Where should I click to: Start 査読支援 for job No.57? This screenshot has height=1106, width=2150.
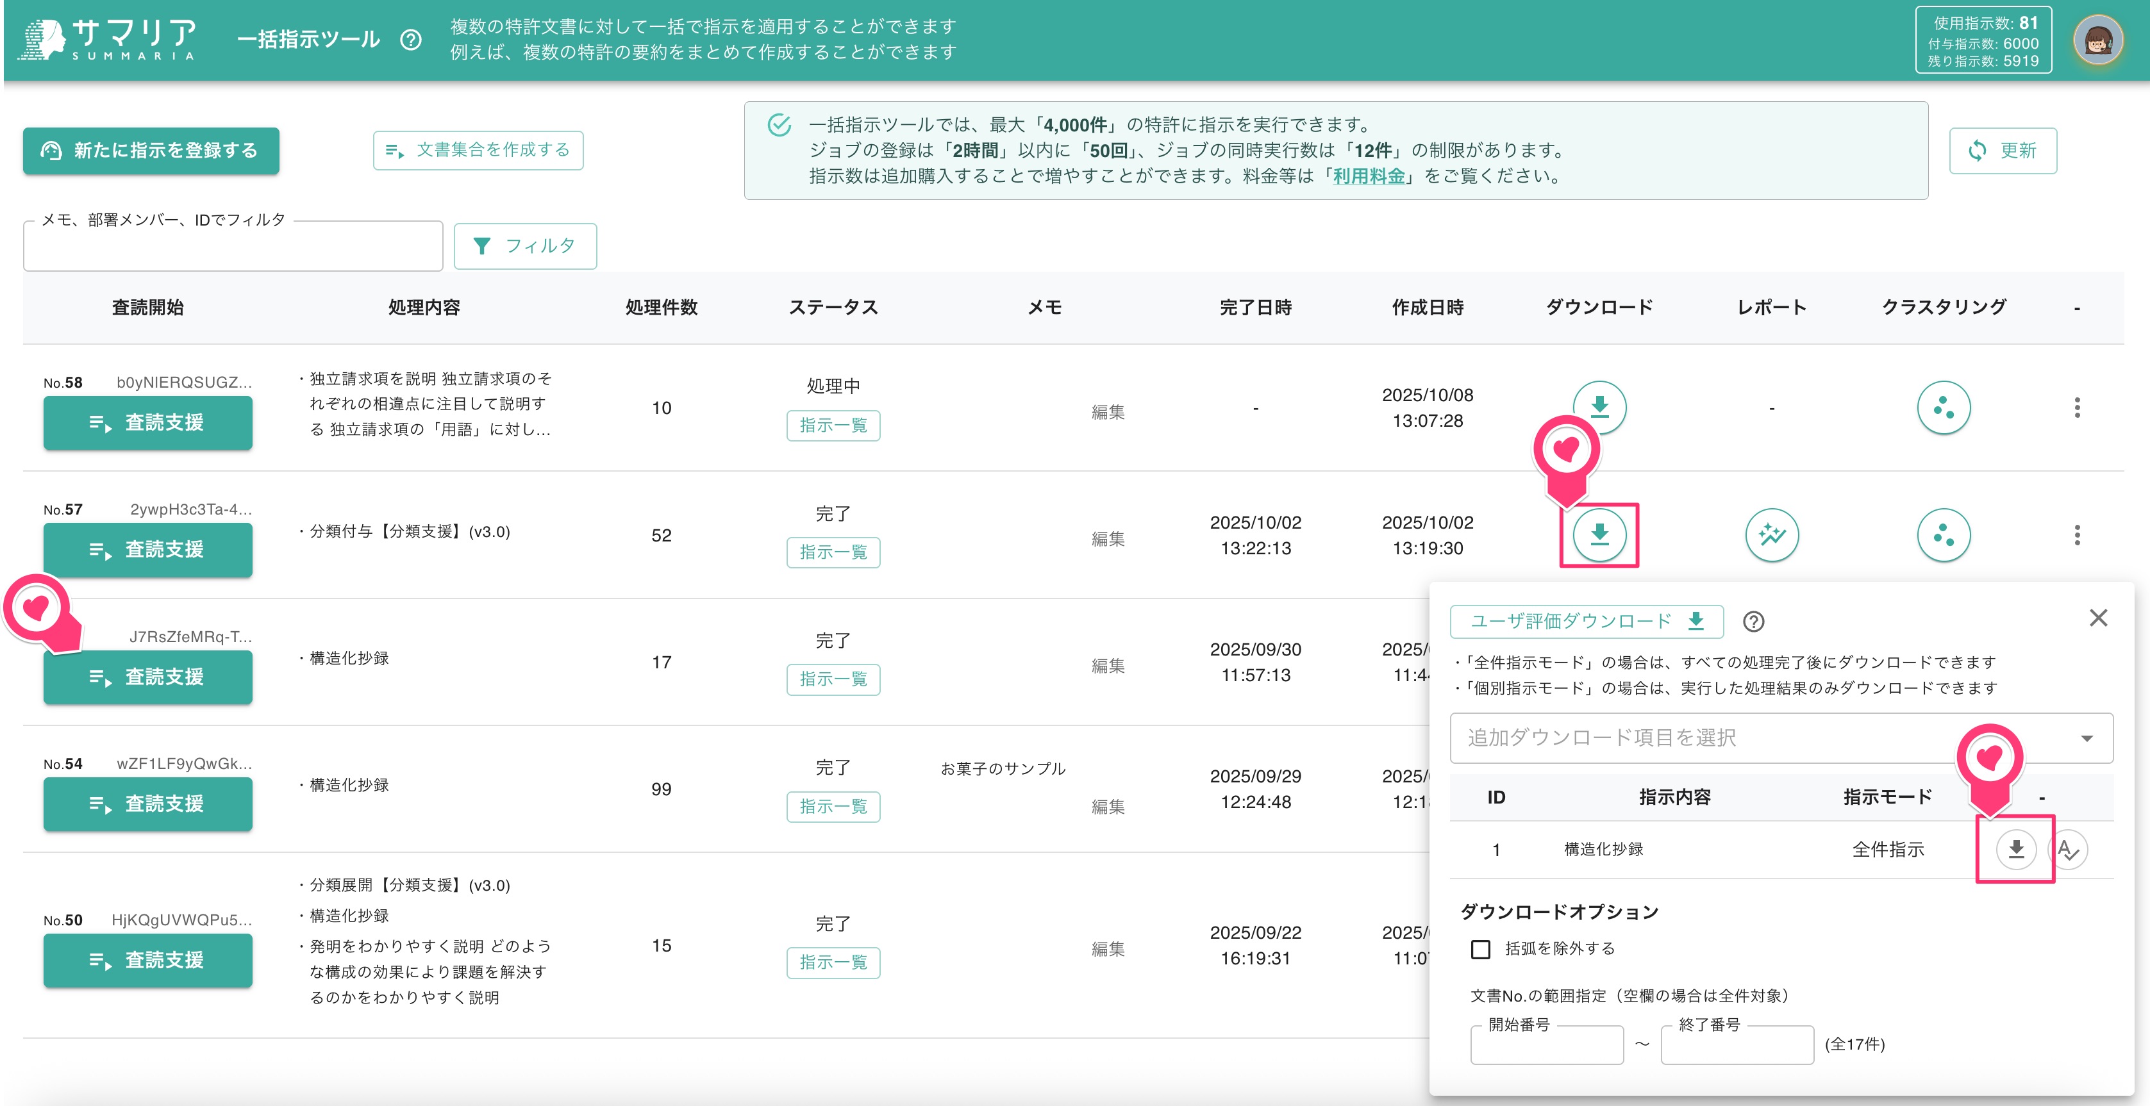pos(147,550)
